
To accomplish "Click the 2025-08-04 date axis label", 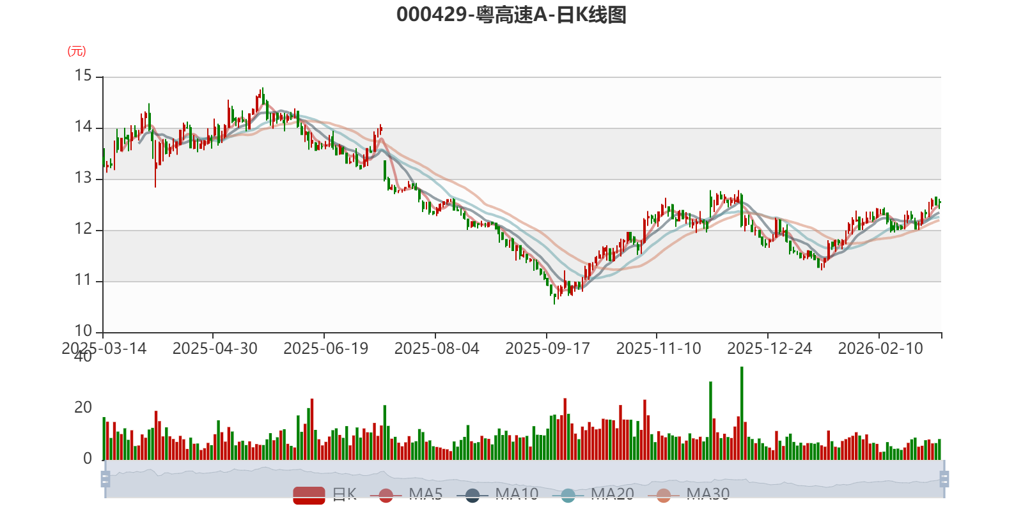I will (437, 349).
